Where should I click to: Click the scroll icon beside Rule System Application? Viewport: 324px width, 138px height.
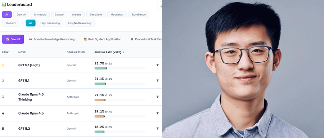pos(85,39)
